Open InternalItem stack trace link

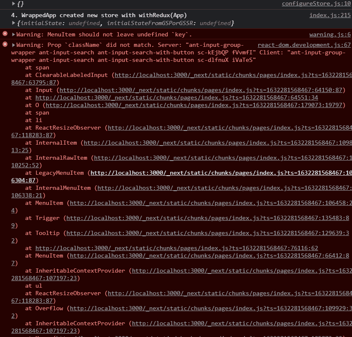pos(218,143)
